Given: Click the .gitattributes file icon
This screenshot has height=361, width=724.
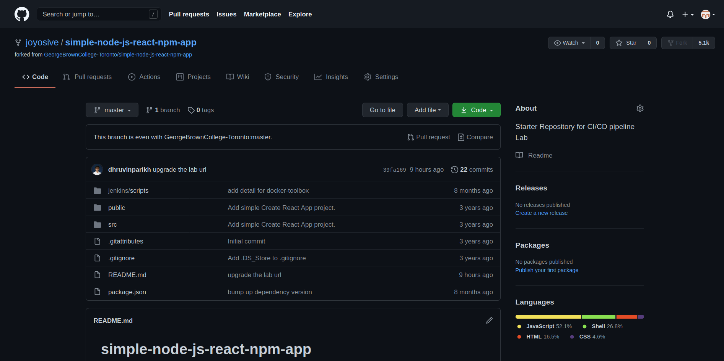Looking at the screenshot, I should [98, 241].
